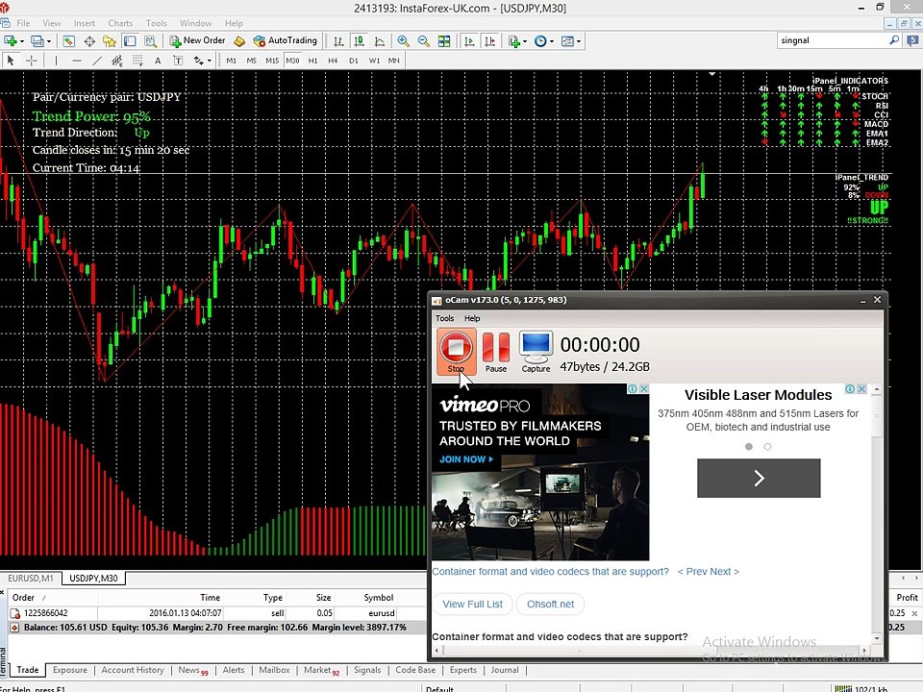Switch to M15 timeframe
The image size is (923, 692).
272,60
